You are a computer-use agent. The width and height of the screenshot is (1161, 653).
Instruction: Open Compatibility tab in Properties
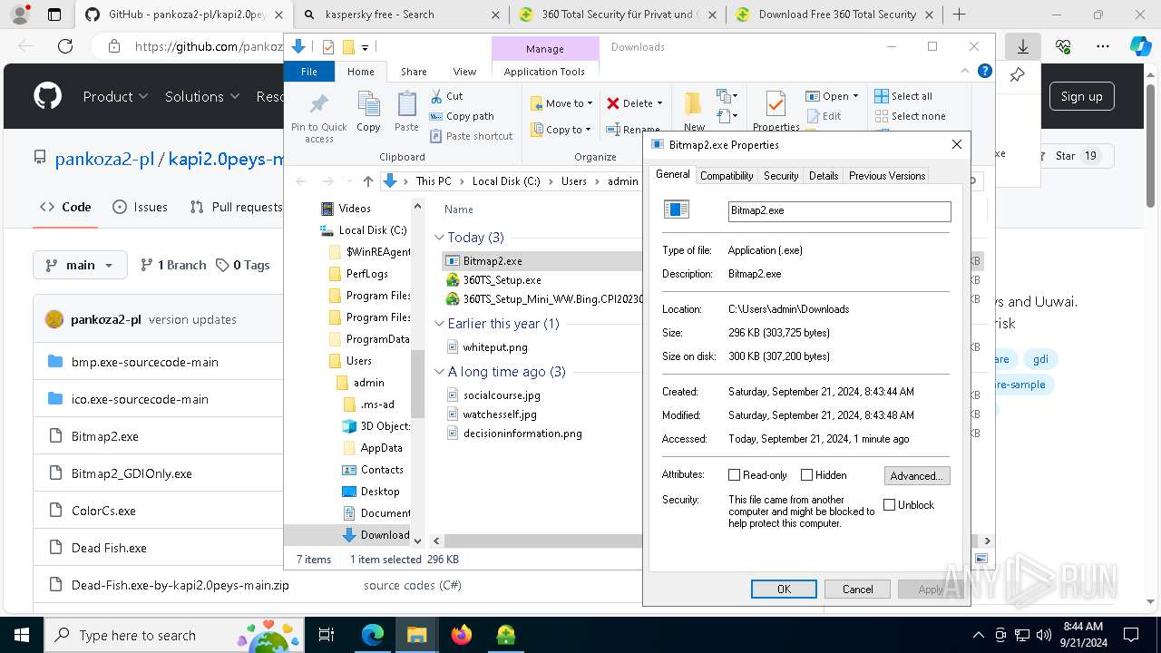[x=727, y=176]
